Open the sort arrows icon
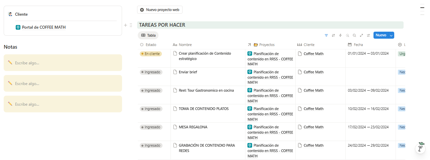Screen dimensions: 430x160 click(333, 35)
